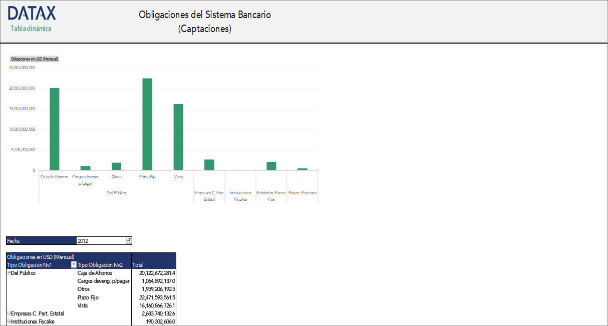This screenshot has width=608, height=326.
Task: Expand the Empresas C. Part. Estatal group
Action: click(9, 313)
